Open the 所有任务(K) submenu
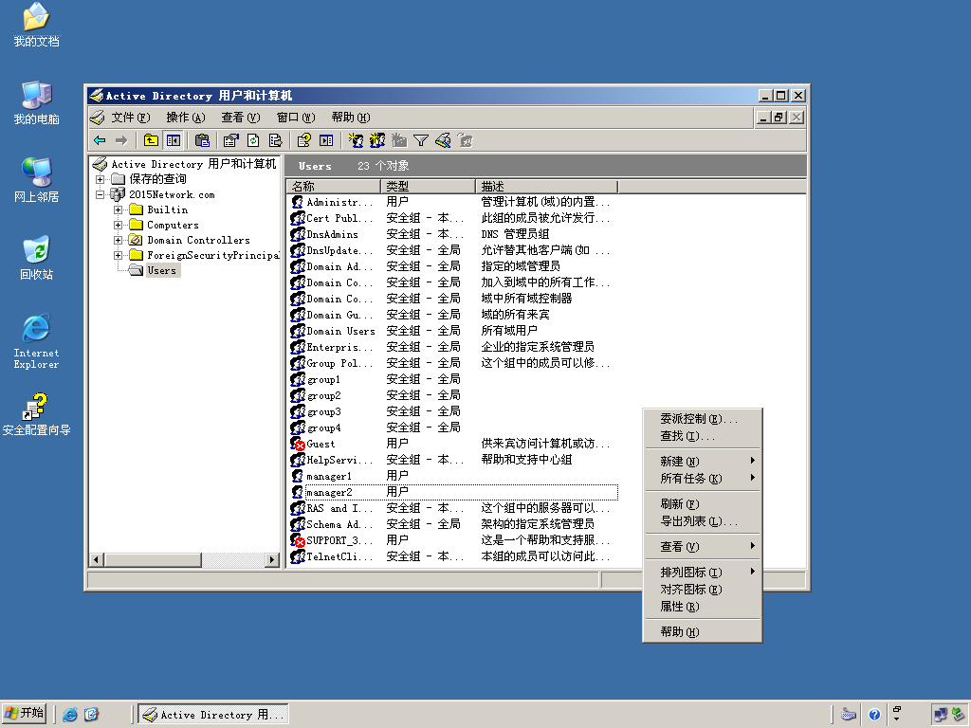 click(x=703, y=479)
